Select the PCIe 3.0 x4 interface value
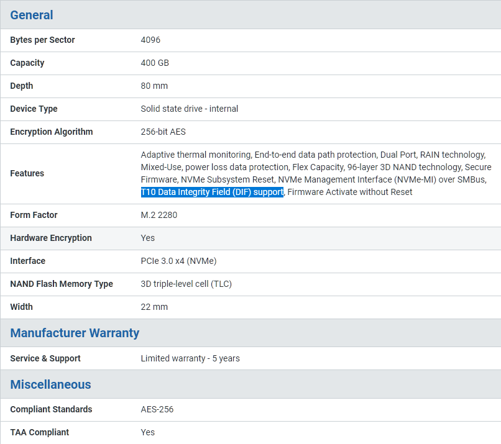The image size is (501, 444). 179,261
